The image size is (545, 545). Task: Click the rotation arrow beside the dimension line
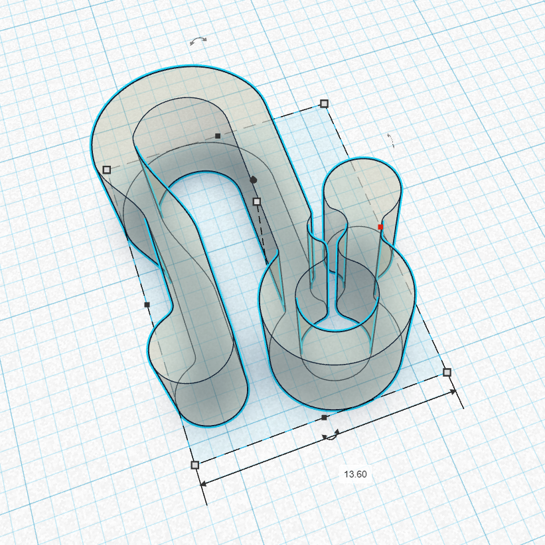[331, 435]
